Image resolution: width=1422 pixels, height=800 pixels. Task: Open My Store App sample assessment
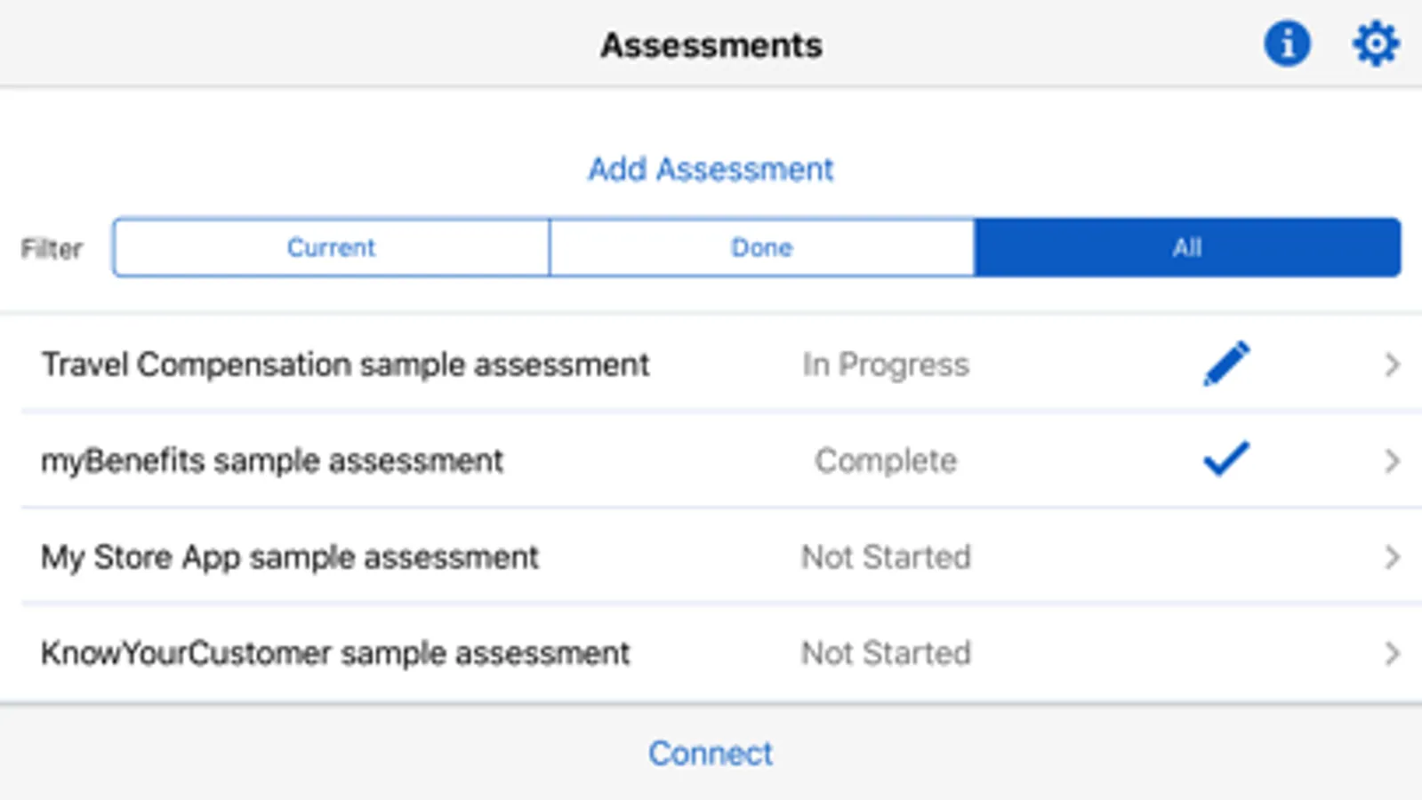pyautogui.click(x=290, y=557)
